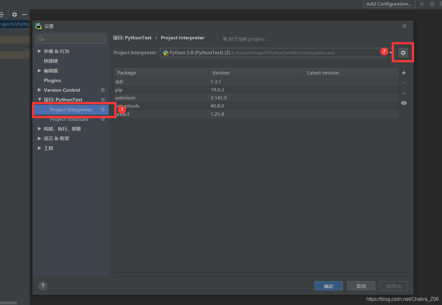Click the Debug bug icon in main toolbar
The image size is (442, 305).
click(x=432, y=4)
